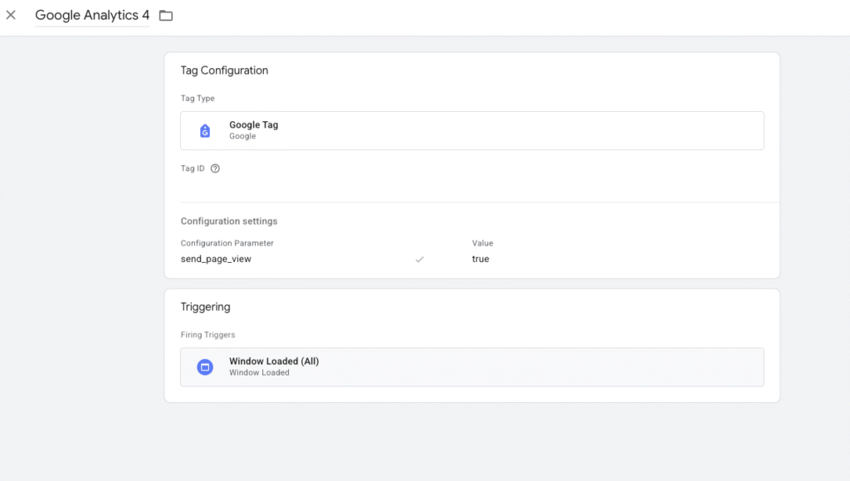The image size is (850, 481).
Task: Click the Tag Type label
Action: pos(198,99)
